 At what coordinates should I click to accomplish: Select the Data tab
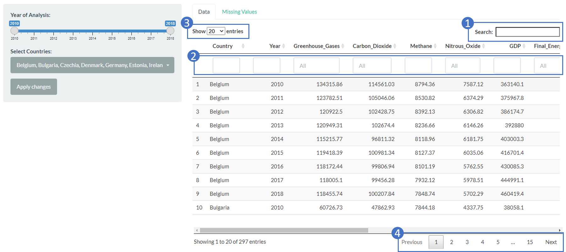(204, 12)
